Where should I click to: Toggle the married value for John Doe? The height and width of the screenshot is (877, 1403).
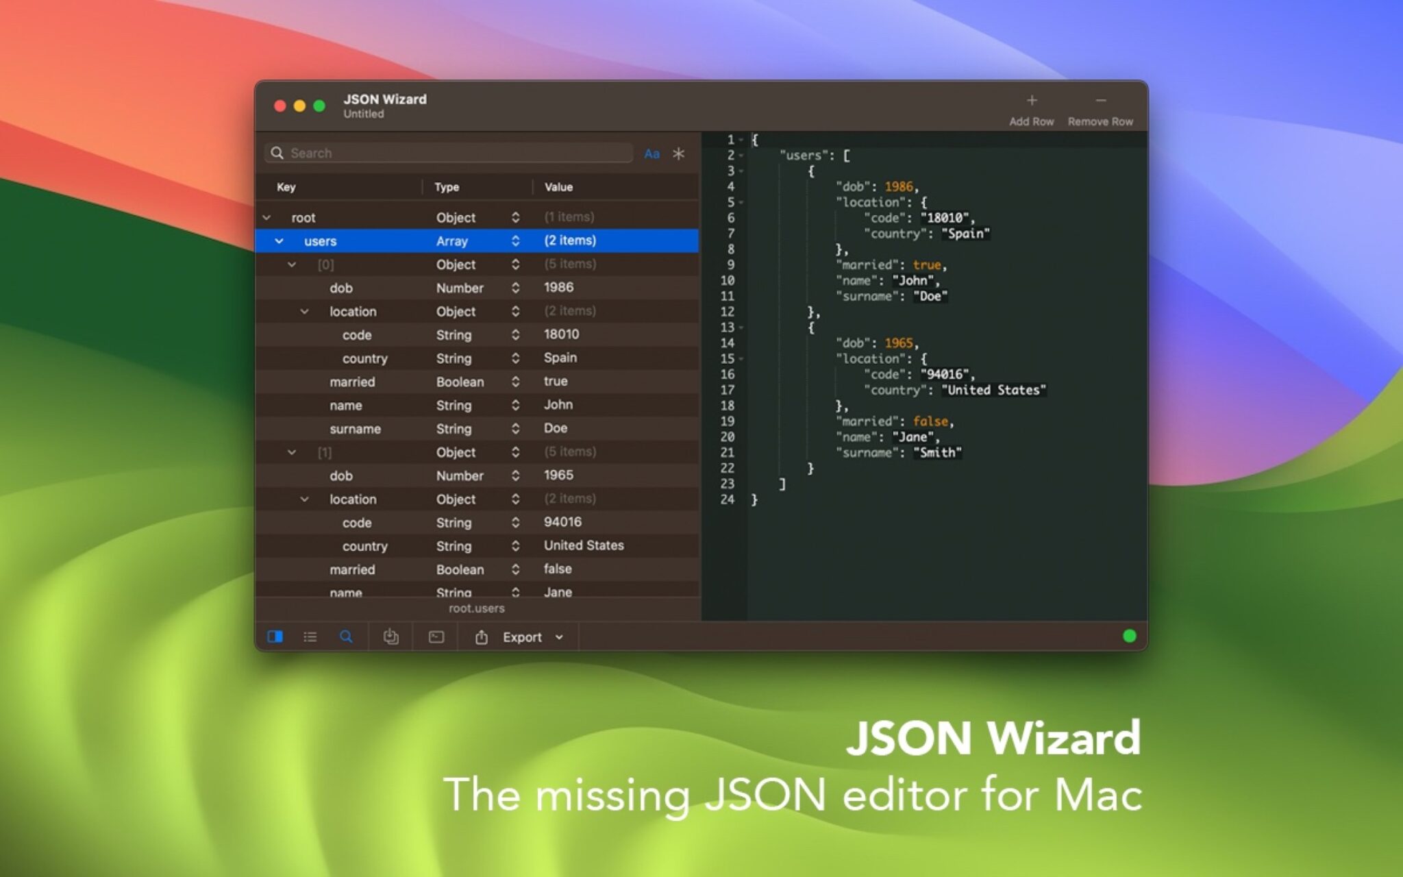click(x=556, y=382)
